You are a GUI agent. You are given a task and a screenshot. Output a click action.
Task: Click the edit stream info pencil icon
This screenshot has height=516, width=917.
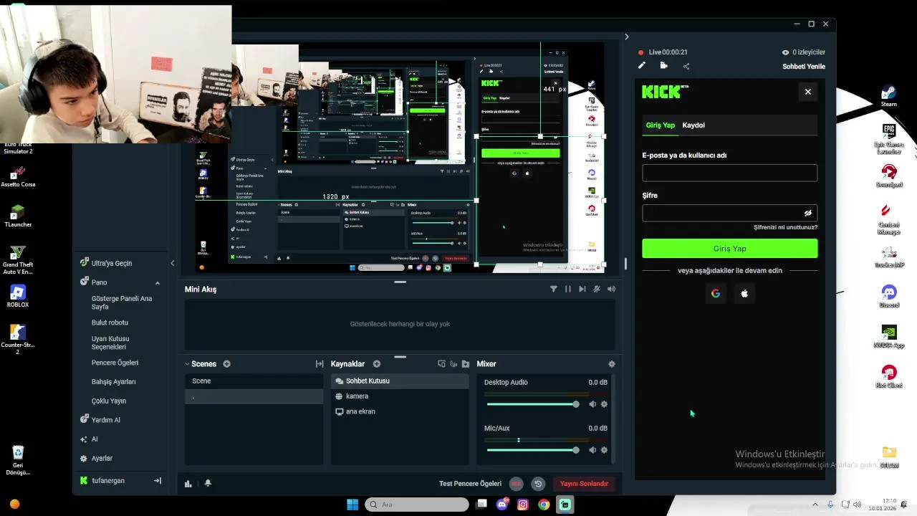(642, 66)
